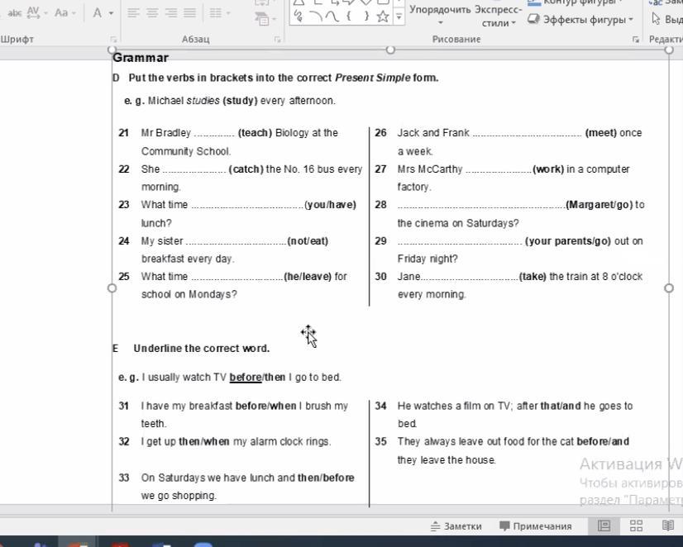Image resolution: width=683 pixels, height=547 pixels.
Task: Switch to Slide Sorter view
Action: tap(636, 526)
